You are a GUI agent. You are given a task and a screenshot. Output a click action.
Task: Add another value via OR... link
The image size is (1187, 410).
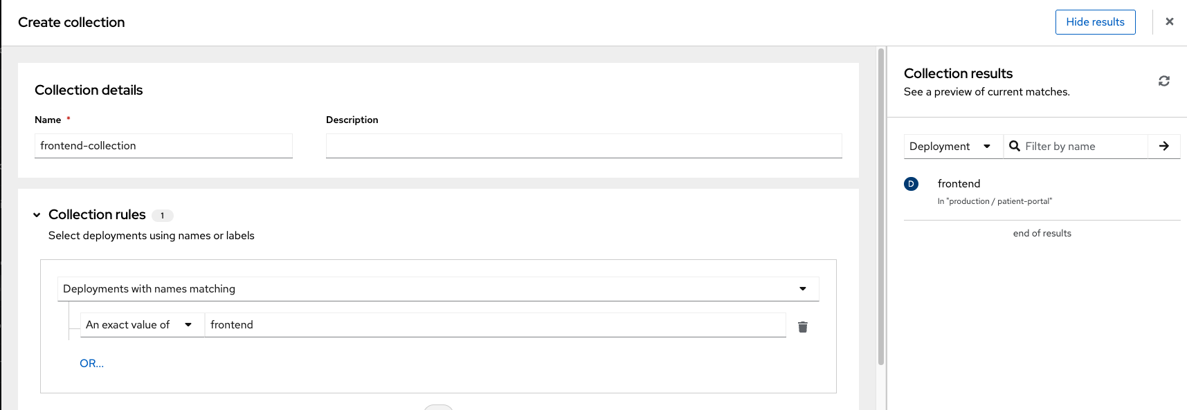tap(91, 363)
